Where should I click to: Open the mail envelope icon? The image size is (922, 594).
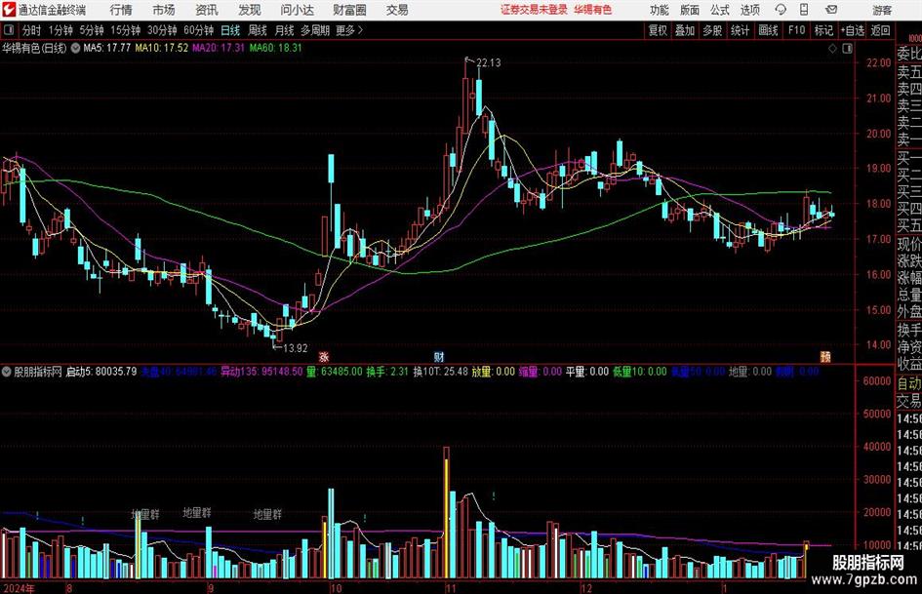[831, 10]
